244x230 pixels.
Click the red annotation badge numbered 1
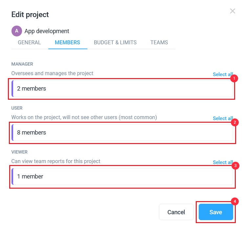[x=234, y=78]
